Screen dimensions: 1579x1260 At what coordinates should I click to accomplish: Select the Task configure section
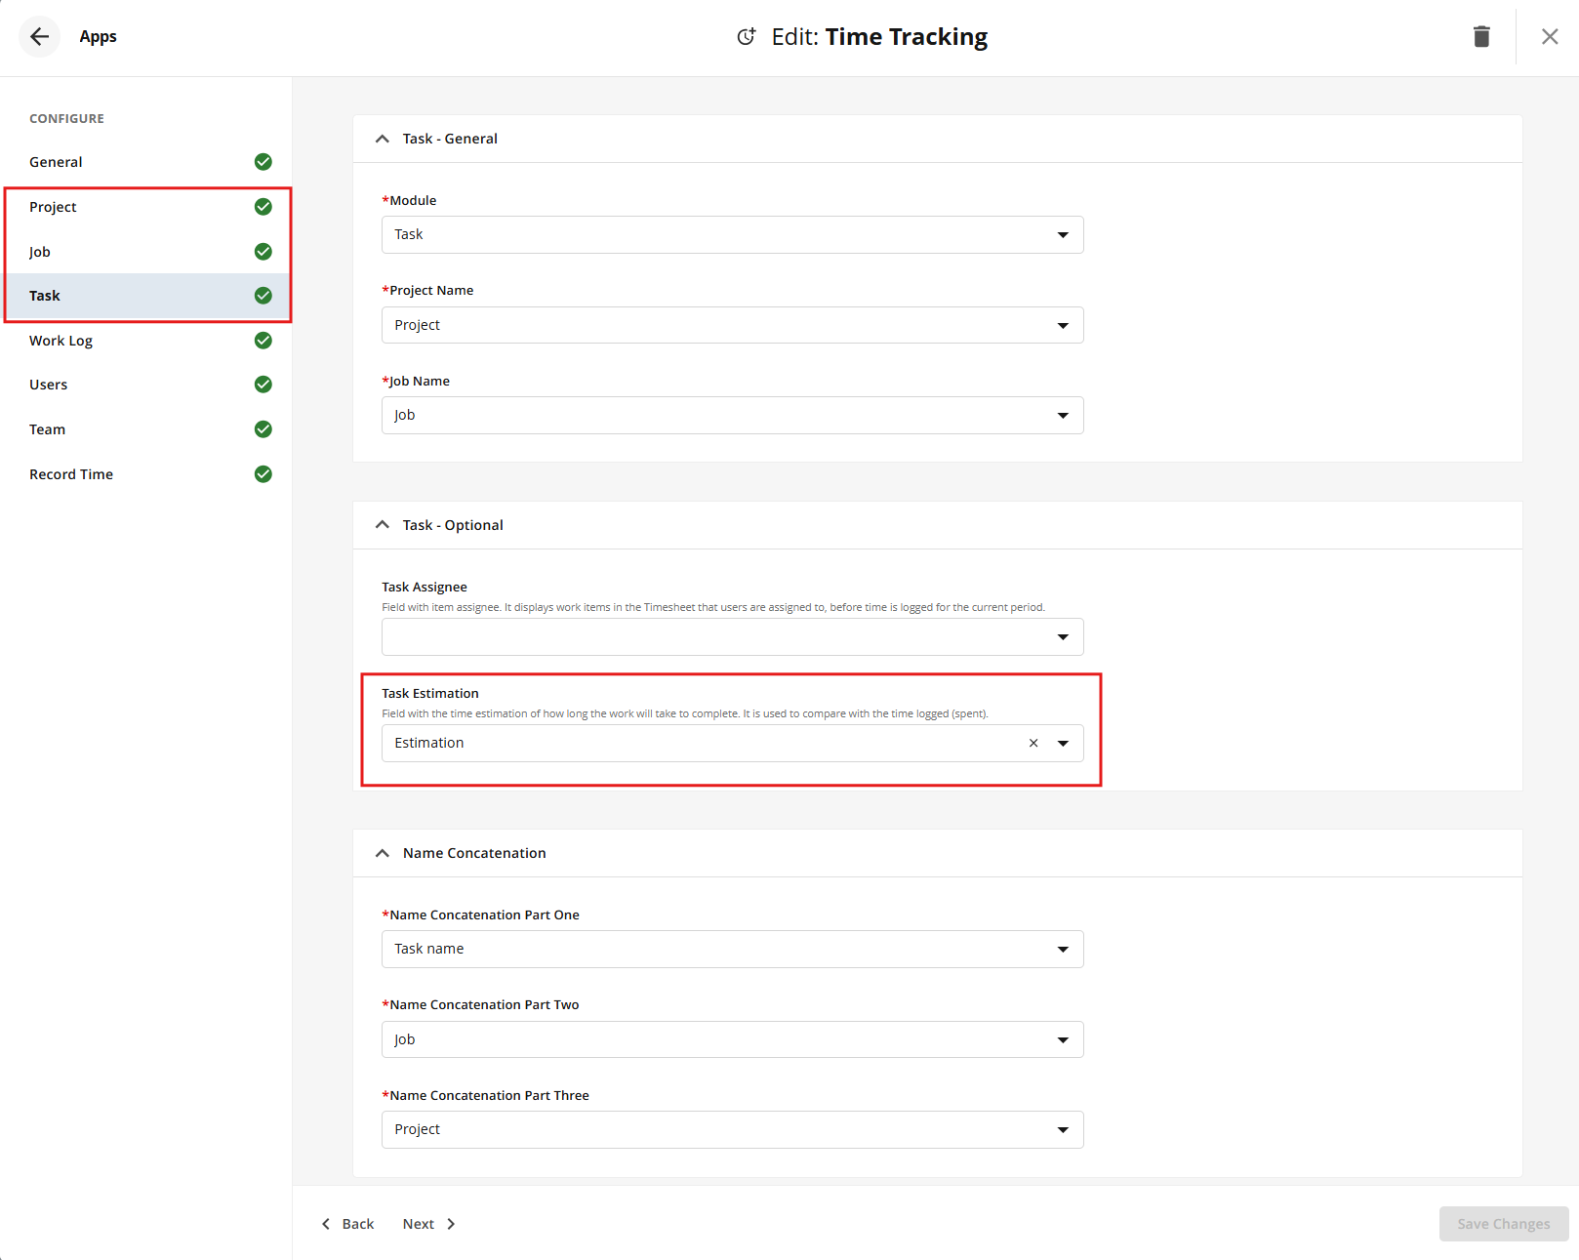146,296
